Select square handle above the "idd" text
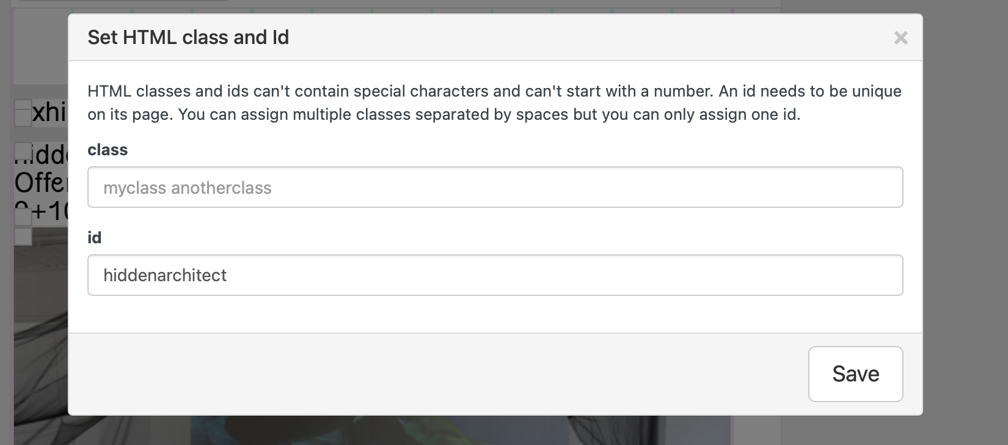 click(23, 150)
